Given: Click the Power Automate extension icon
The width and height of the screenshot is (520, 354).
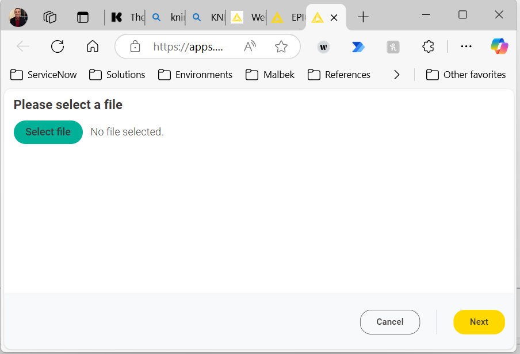Looking at the screenshot, I should point(358,47).
